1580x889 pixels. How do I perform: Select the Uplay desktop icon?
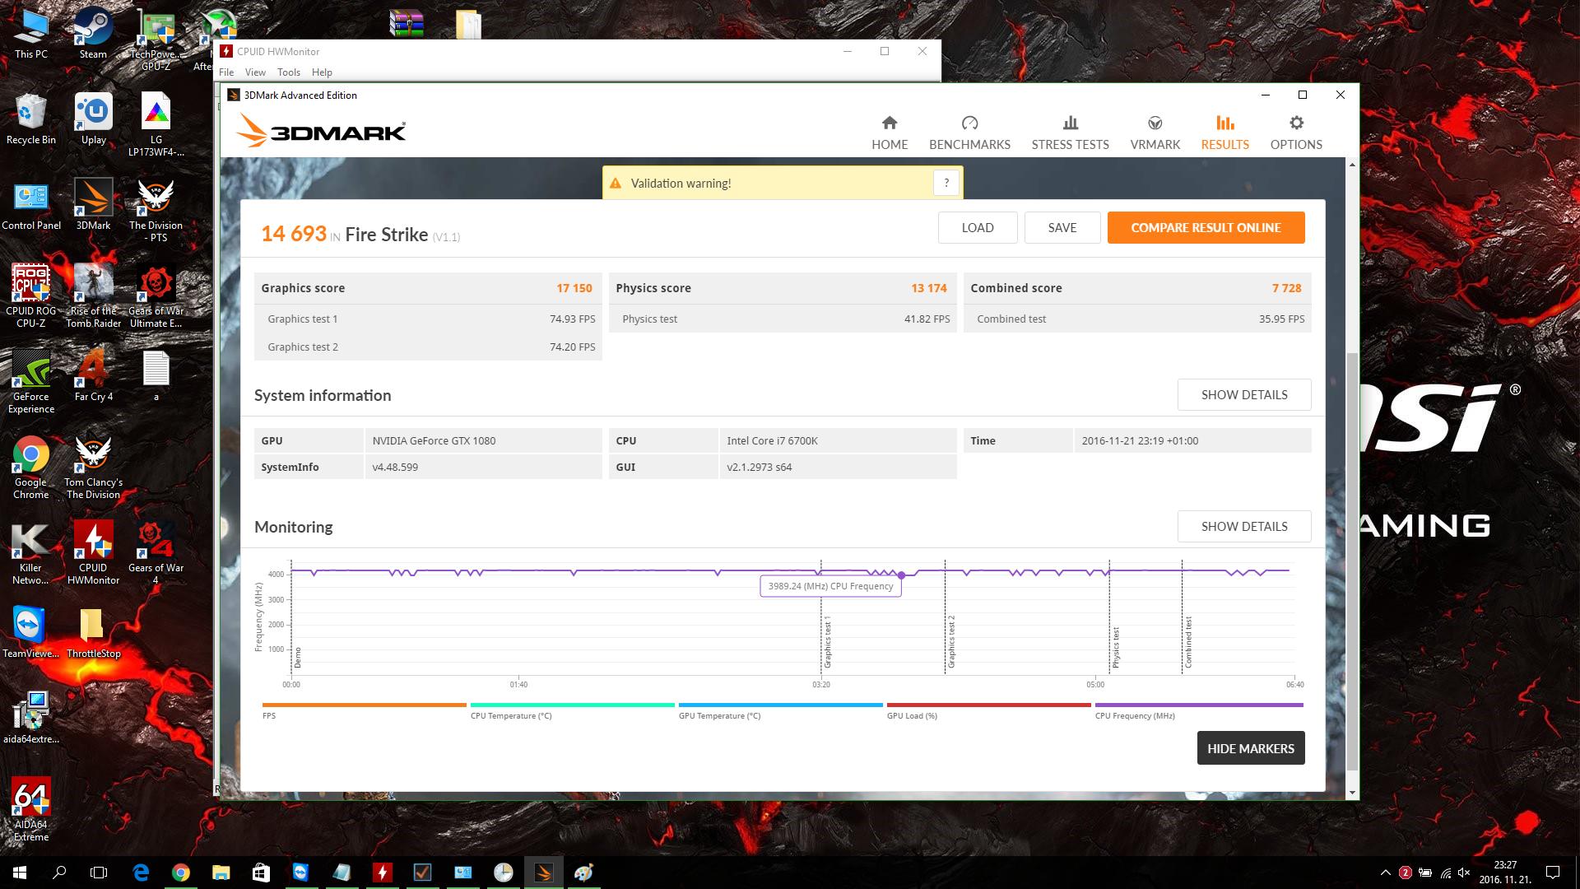point(93,119)
